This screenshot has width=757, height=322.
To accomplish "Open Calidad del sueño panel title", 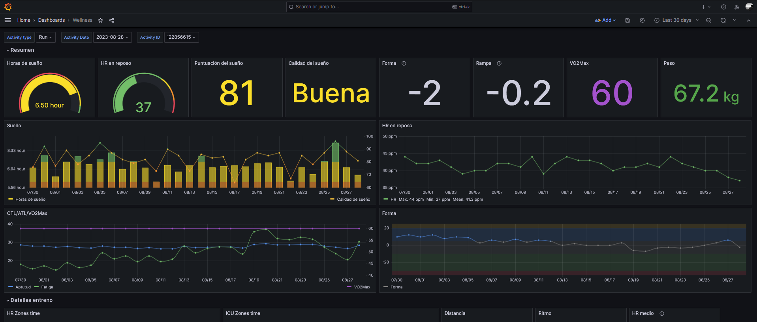I will pyautogui.click(x=308, y=63).
